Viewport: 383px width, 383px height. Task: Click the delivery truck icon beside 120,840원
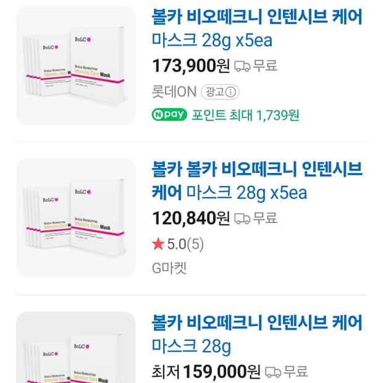tap(242, 218)
